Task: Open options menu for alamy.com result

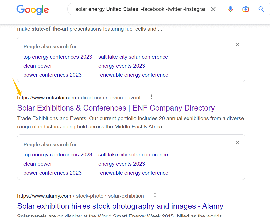Action: tap(155, 195)
